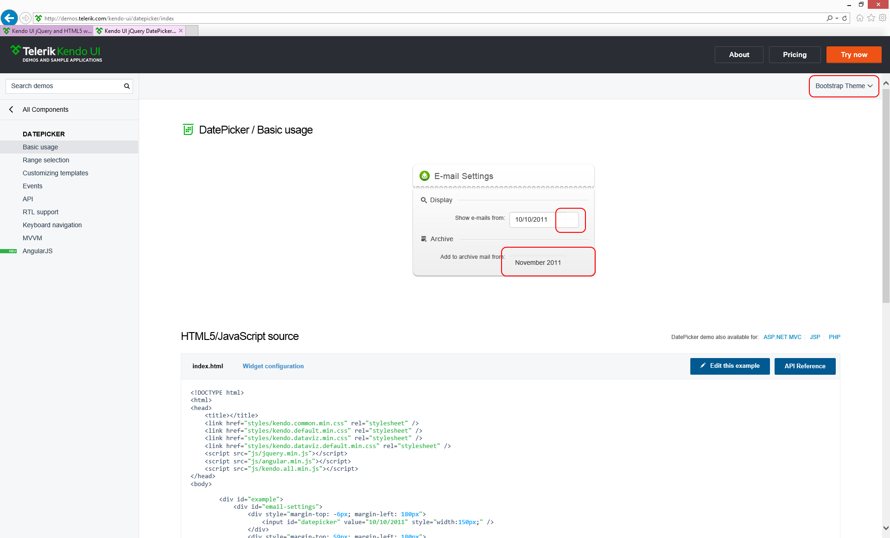The image size is (890, 538).
Task: Click browser home icon
Action: (859, 18)
